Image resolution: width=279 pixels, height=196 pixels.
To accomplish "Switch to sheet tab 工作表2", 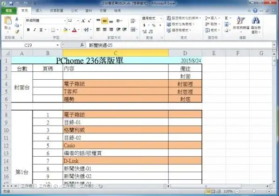I will click(x=69, y=186).
